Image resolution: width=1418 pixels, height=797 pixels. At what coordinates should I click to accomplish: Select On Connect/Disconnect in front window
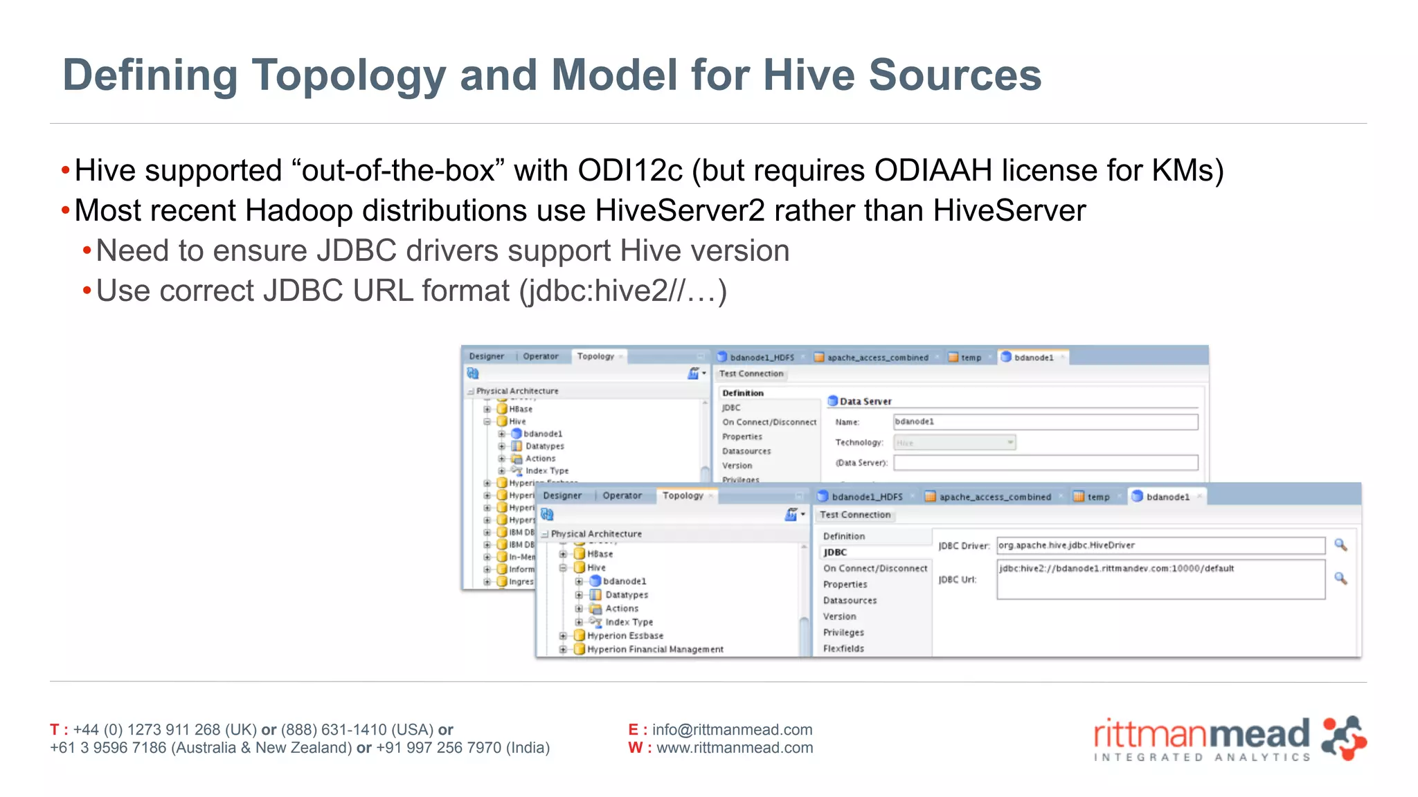pos(874,568)
